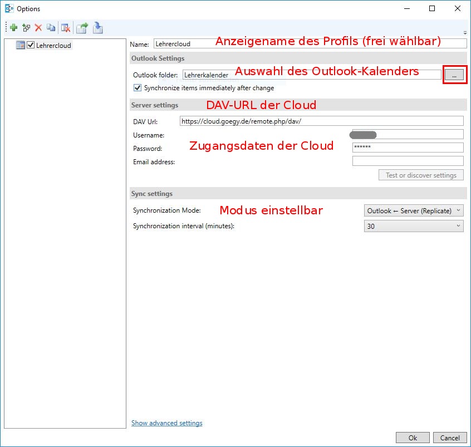The image size is (471, 447).
Task: Delete the selected profile
Action: pos(38,27)
